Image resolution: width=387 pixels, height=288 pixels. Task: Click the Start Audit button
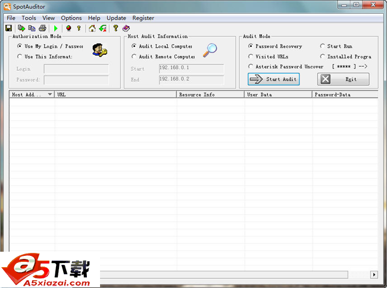coord(273,79)
